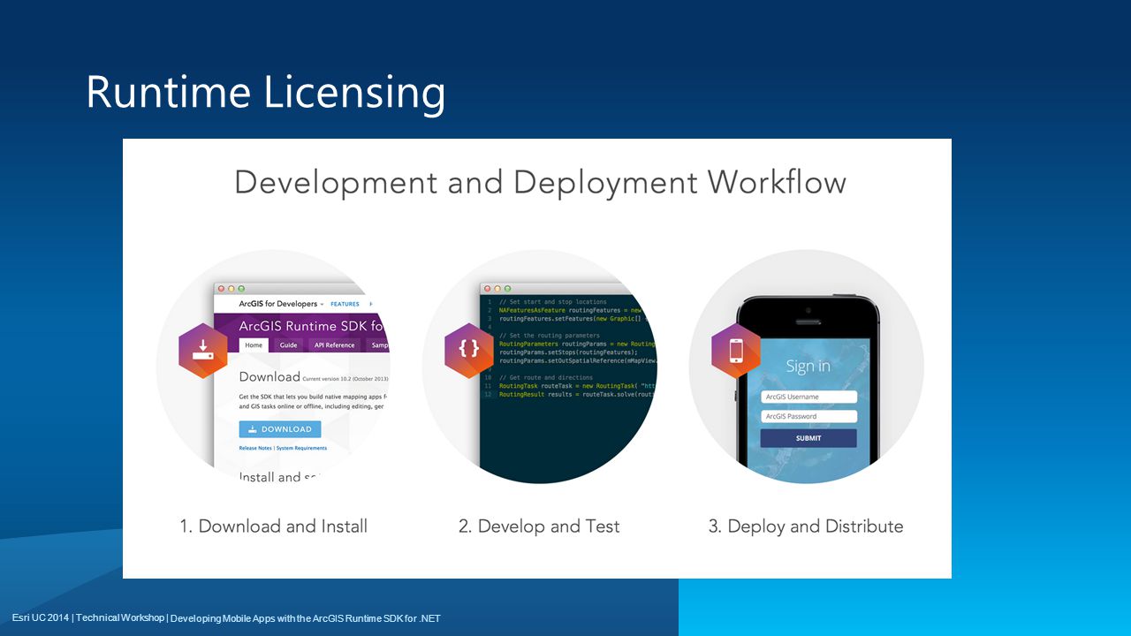Click the "Developing Mobile Apps" footer title
Viewport: 1131px width, 636px height.
305,618
